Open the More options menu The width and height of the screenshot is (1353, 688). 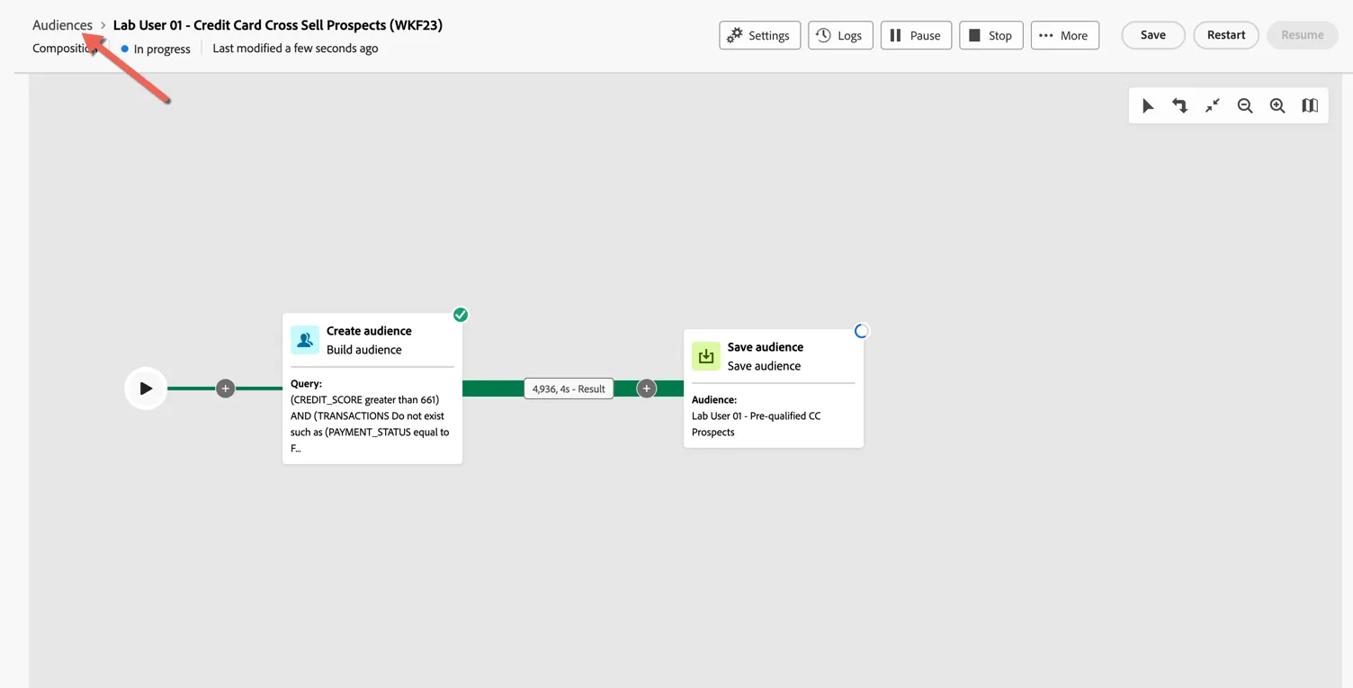tap(1064, 35)
